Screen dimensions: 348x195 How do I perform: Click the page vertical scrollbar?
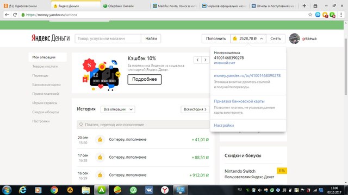click(346, 66)
